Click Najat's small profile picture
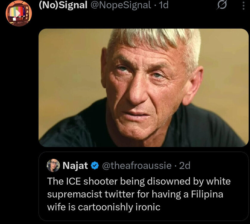Viewport: 250px width, 224px height. [53, 165]
